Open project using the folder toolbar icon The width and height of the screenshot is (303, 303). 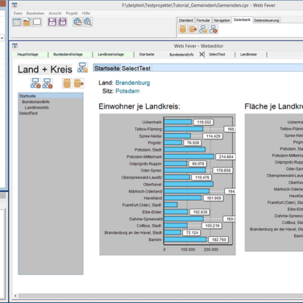pos(27,22)
